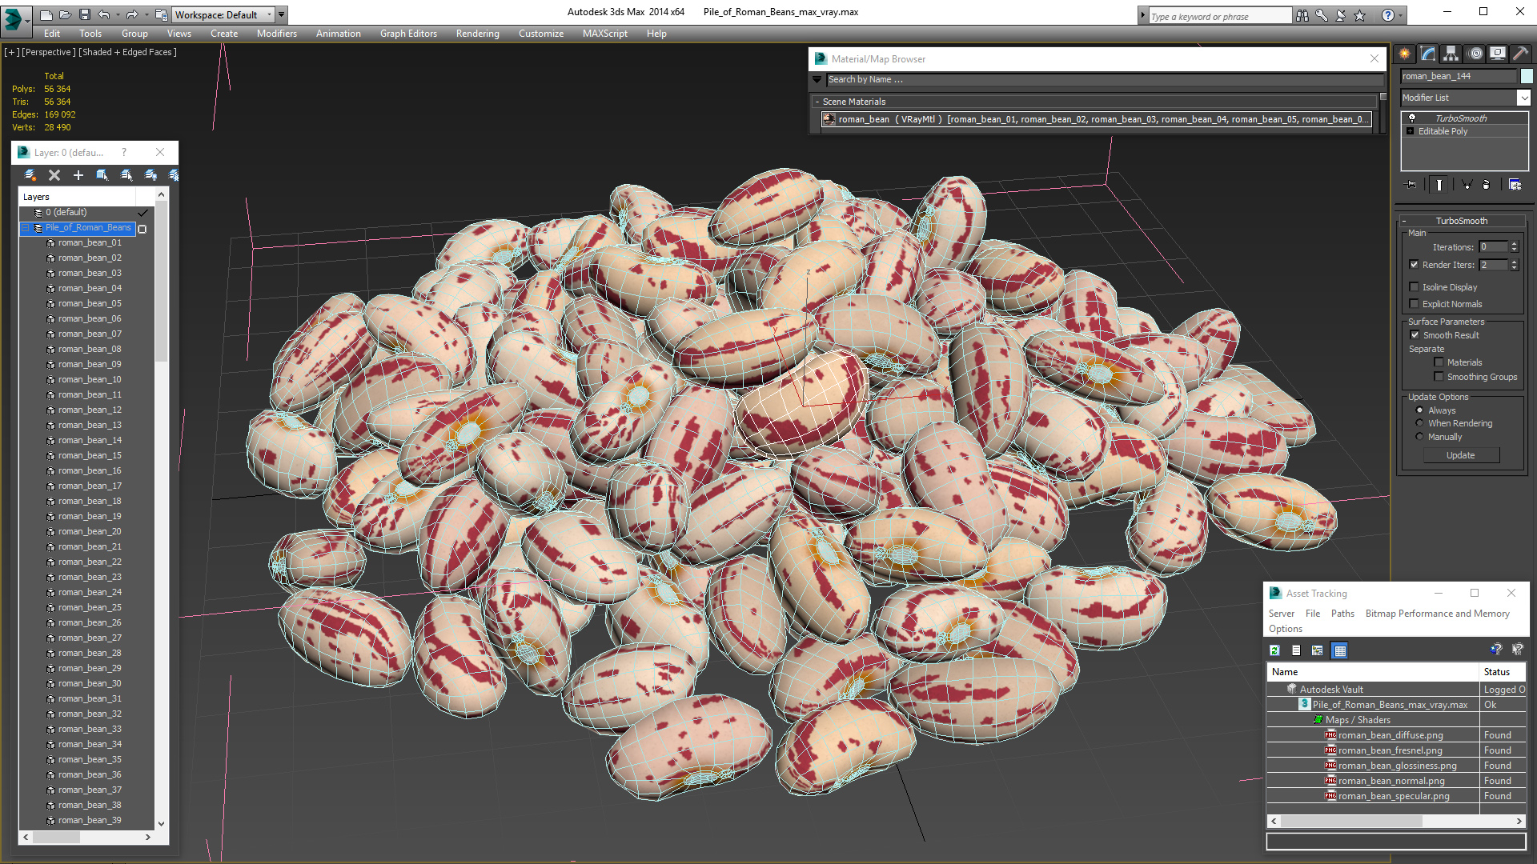Toggle TurboSmooth modifier lightbulb on/off
1537x864 pixels.
(x=1412, y=118)
